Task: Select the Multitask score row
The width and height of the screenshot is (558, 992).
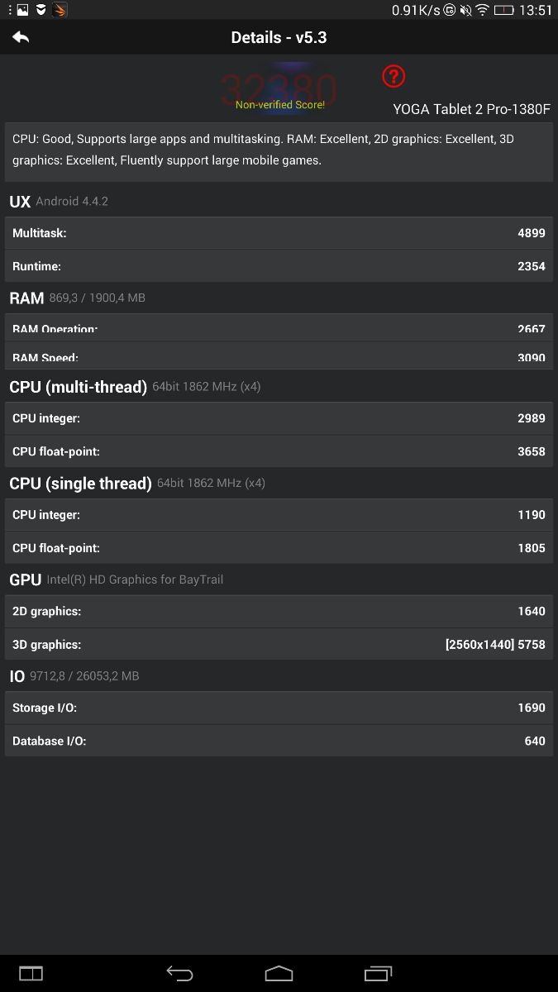Action: (279, 233)
